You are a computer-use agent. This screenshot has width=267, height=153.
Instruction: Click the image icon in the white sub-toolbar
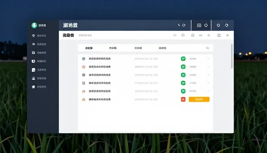[x=219, y=35]
